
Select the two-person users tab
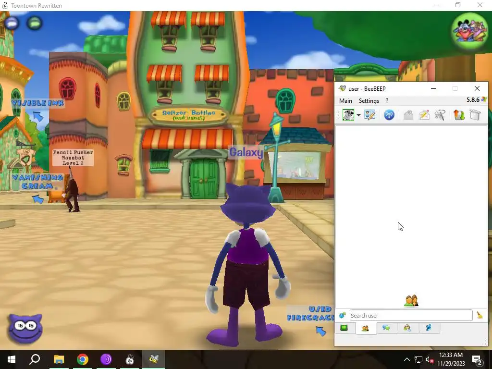point(365,329)
